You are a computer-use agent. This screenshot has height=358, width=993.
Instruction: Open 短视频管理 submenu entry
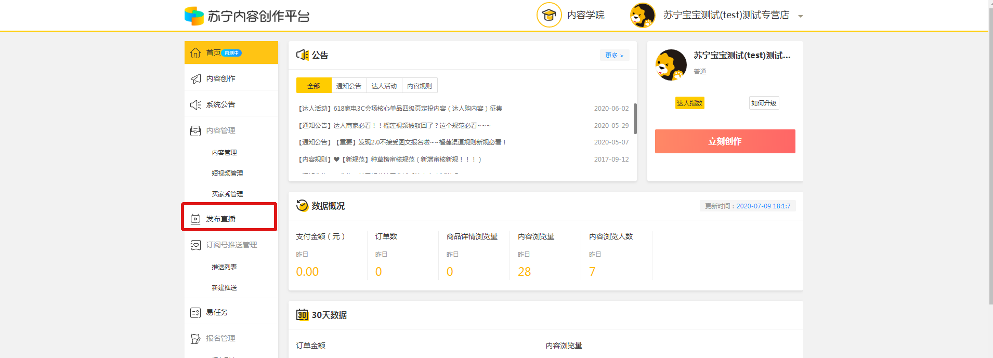click(227, 173)
